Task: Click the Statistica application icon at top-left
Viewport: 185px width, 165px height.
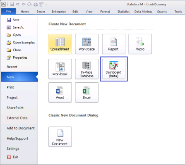Action: (3, 5)
